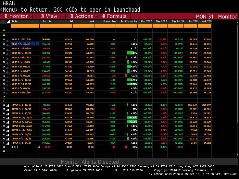The image size is (239, 179).
Task: Select ticker VENZ 8 1/4 10/24
Action: click(21, 62)
